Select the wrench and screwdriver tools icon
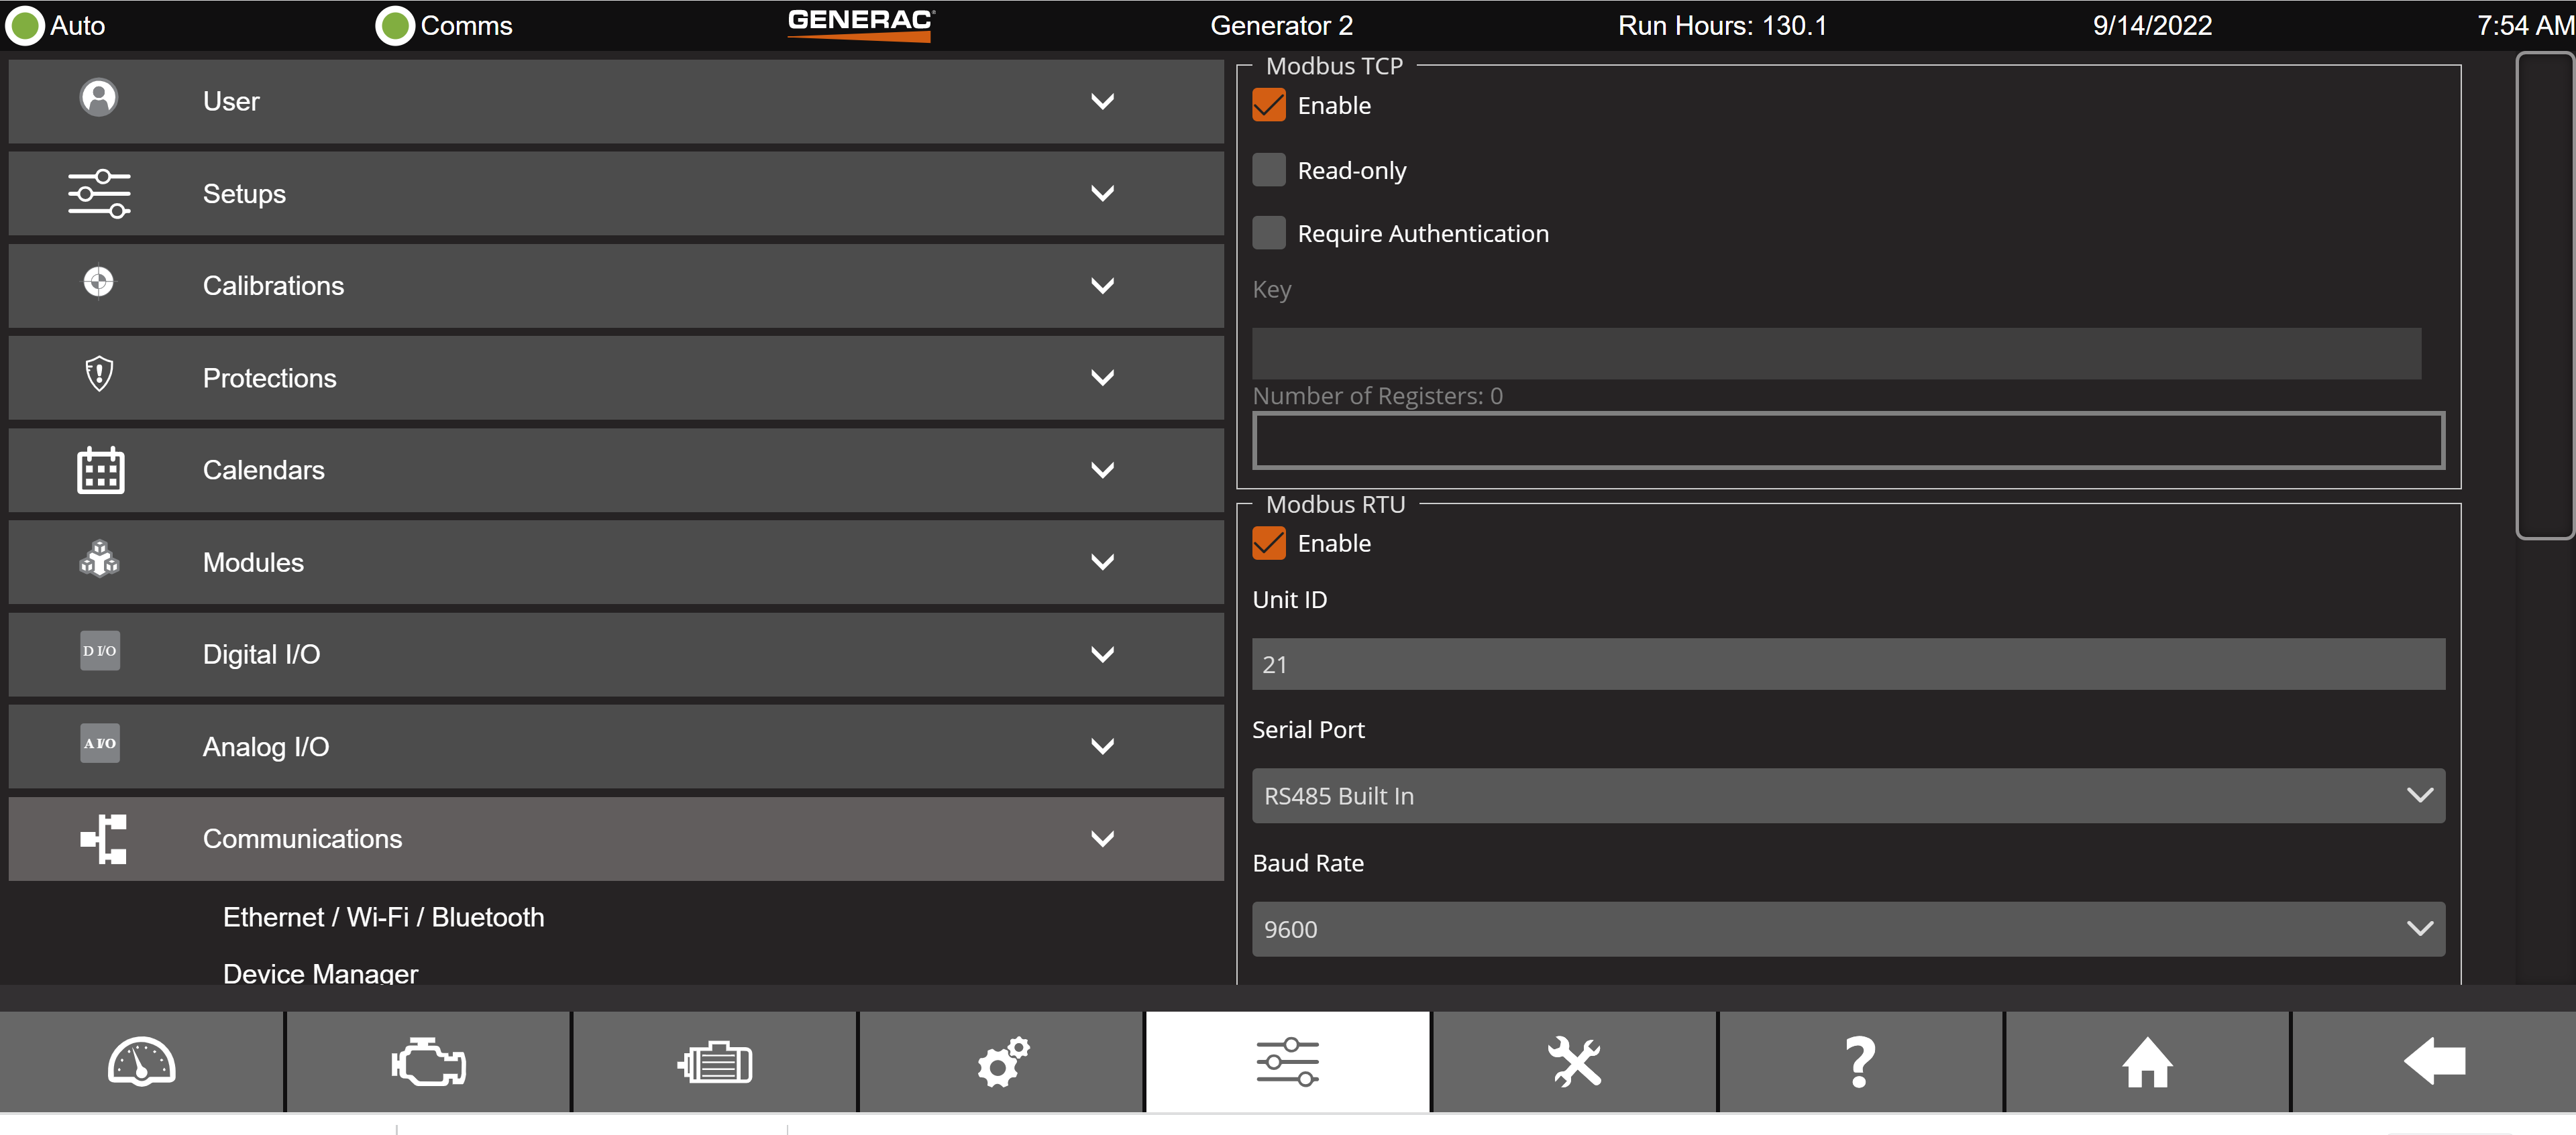The height and width of the screenshot is (1135, 2576). [1574, 1061]
